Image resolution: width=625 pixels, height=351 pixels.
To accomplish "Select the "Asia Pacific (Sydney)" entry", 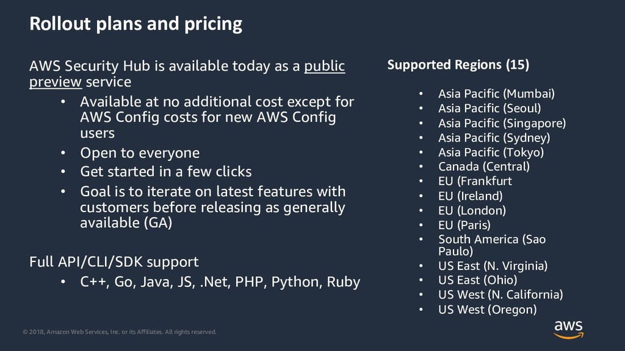I will click(494, 138).
